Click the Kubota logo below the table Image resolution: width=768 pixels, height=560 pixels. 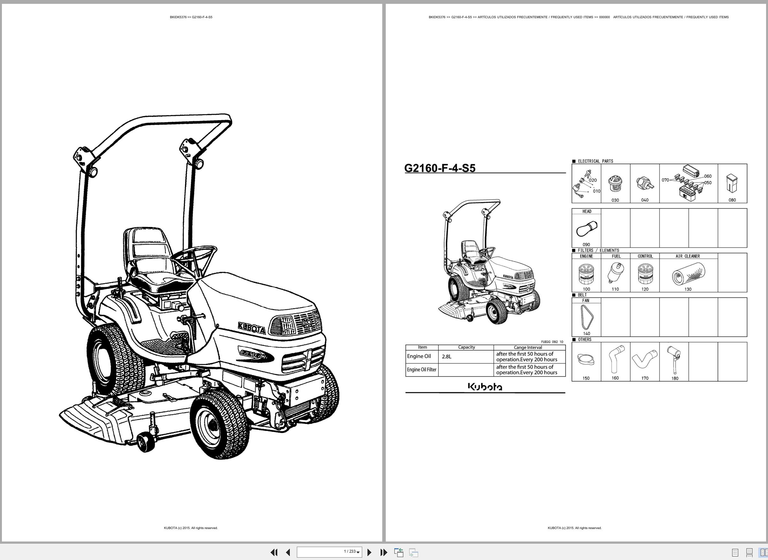click(x=485, y=387)
